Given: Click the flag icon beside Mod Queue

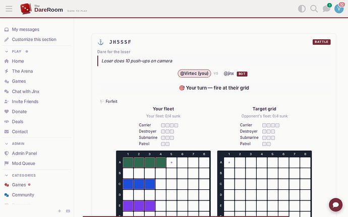Looking at the screenshot, I should (7, 163).
